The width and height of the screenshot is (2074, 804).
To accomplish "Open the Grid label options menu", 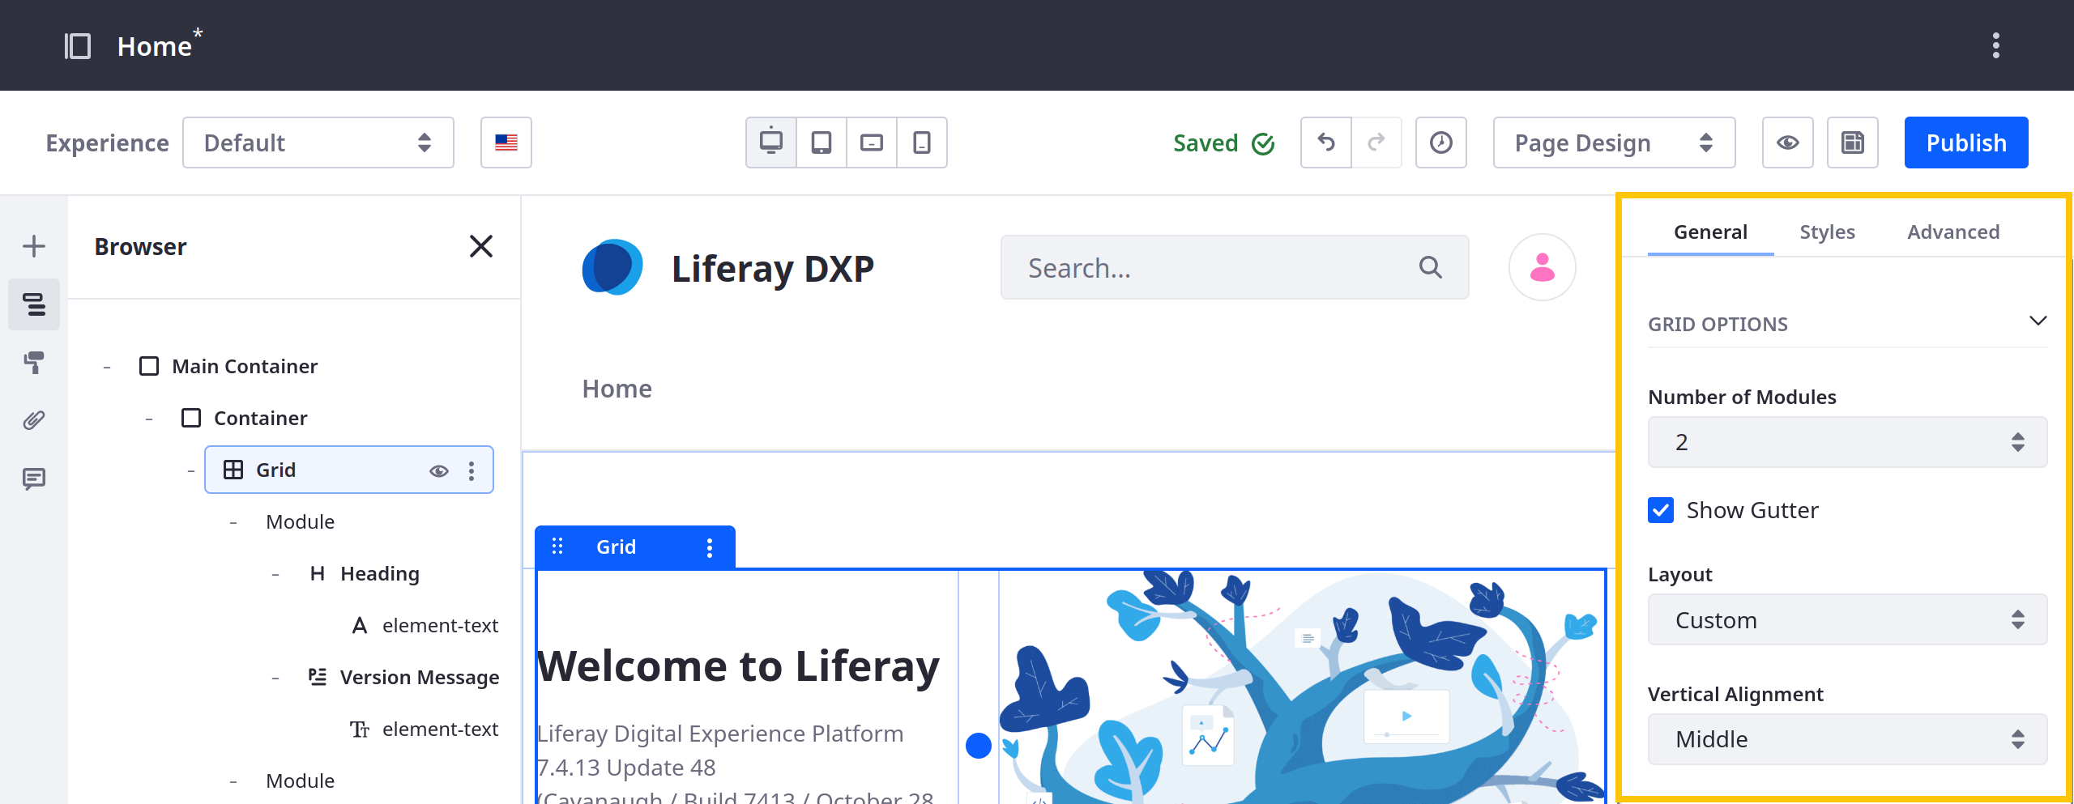I will pyautogui.click(x=710, y=548).
